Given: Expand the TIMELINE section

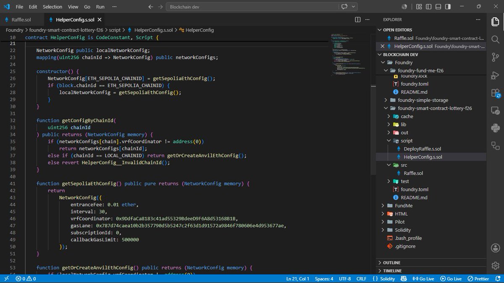Looking at the screenshot, I should [x=431, y=271].
